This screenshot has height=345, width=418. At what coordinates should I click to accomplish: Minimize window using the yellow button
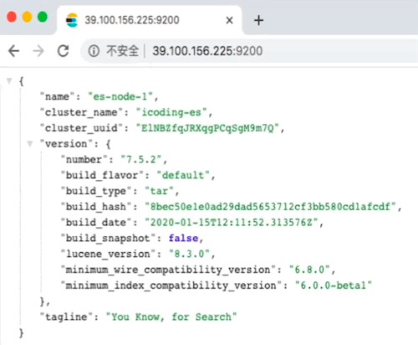pos(27,17)
